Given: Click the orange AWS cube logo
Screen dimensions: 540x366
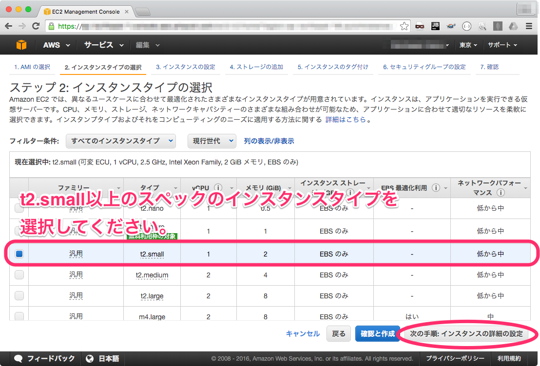Looking at the screenshot, I should pyautogui.click(x=21, y=45).
